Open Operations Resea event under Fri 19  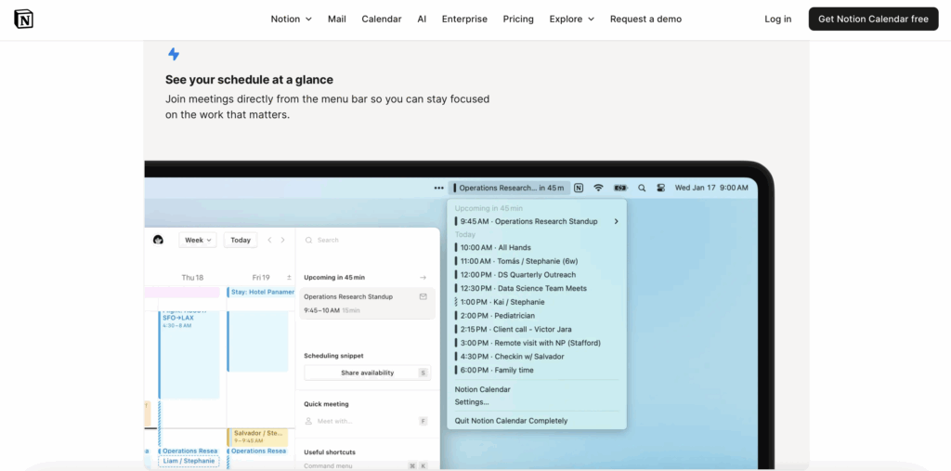[257, 451]
